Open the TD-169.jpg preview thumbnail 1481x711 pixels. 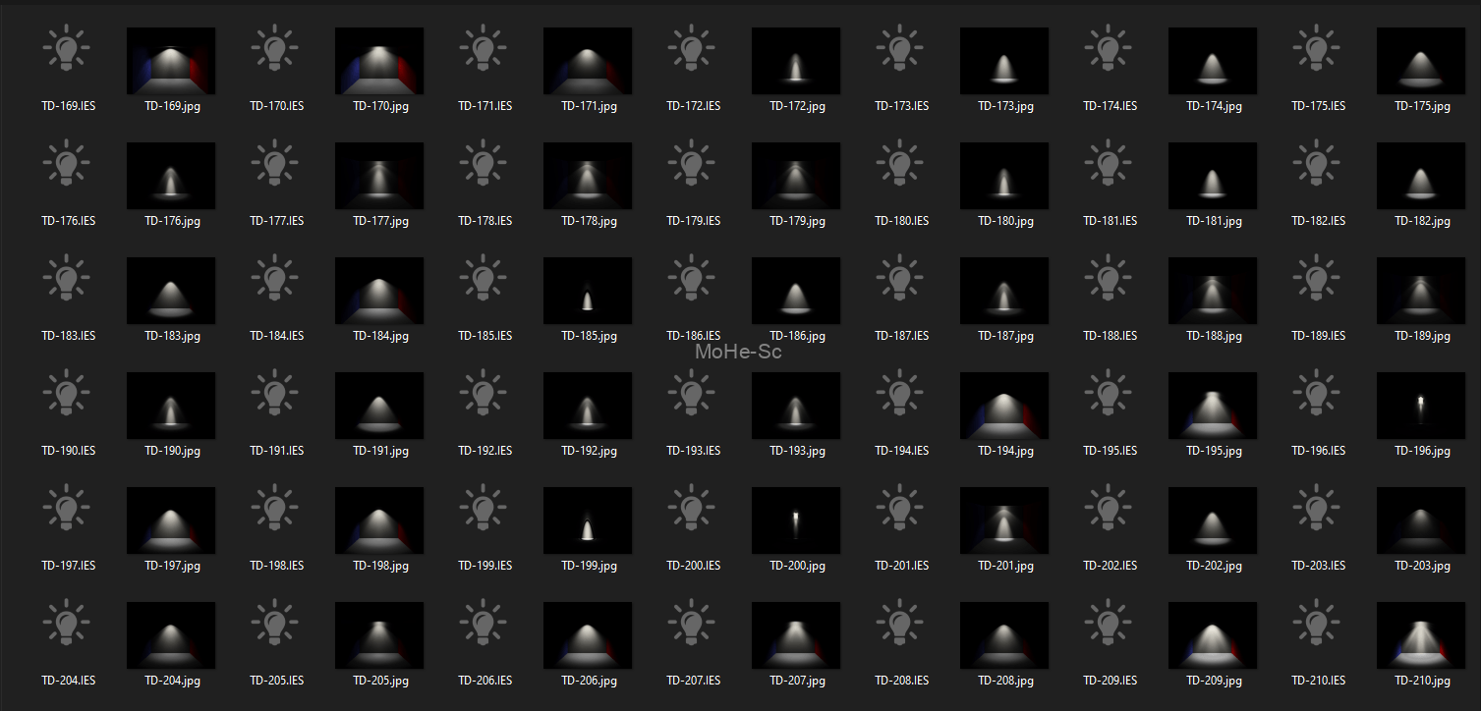point(171,61)
